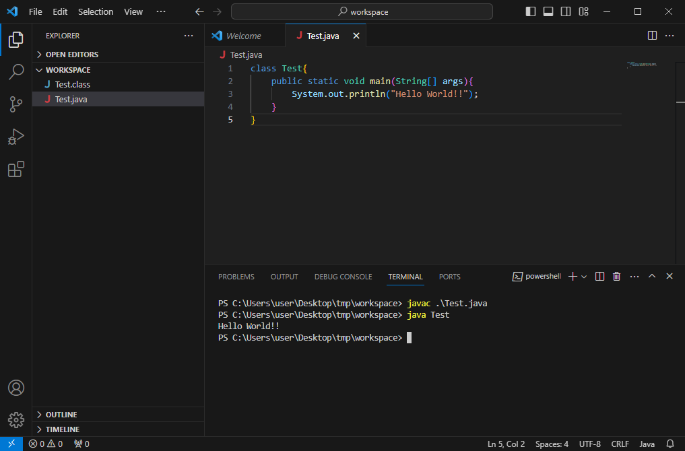Image resolution: width=685 pixels, height=451 pixels.
Task: Select the Test.java editor tab
Action: point(325,36)
